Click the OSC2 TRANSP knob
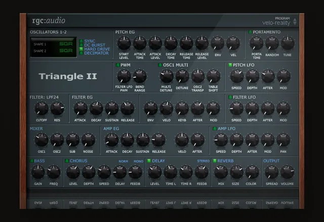Viewport: 324px width, 222px height. 198,76
